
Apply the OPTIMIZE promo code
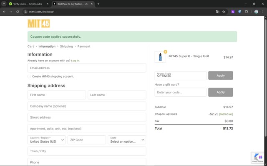coord(221,76)
